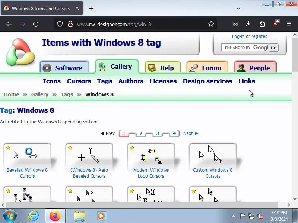Close the Windows 8 Icons and Cursors tab
The image size is (298, 223).
coord(77,8)
